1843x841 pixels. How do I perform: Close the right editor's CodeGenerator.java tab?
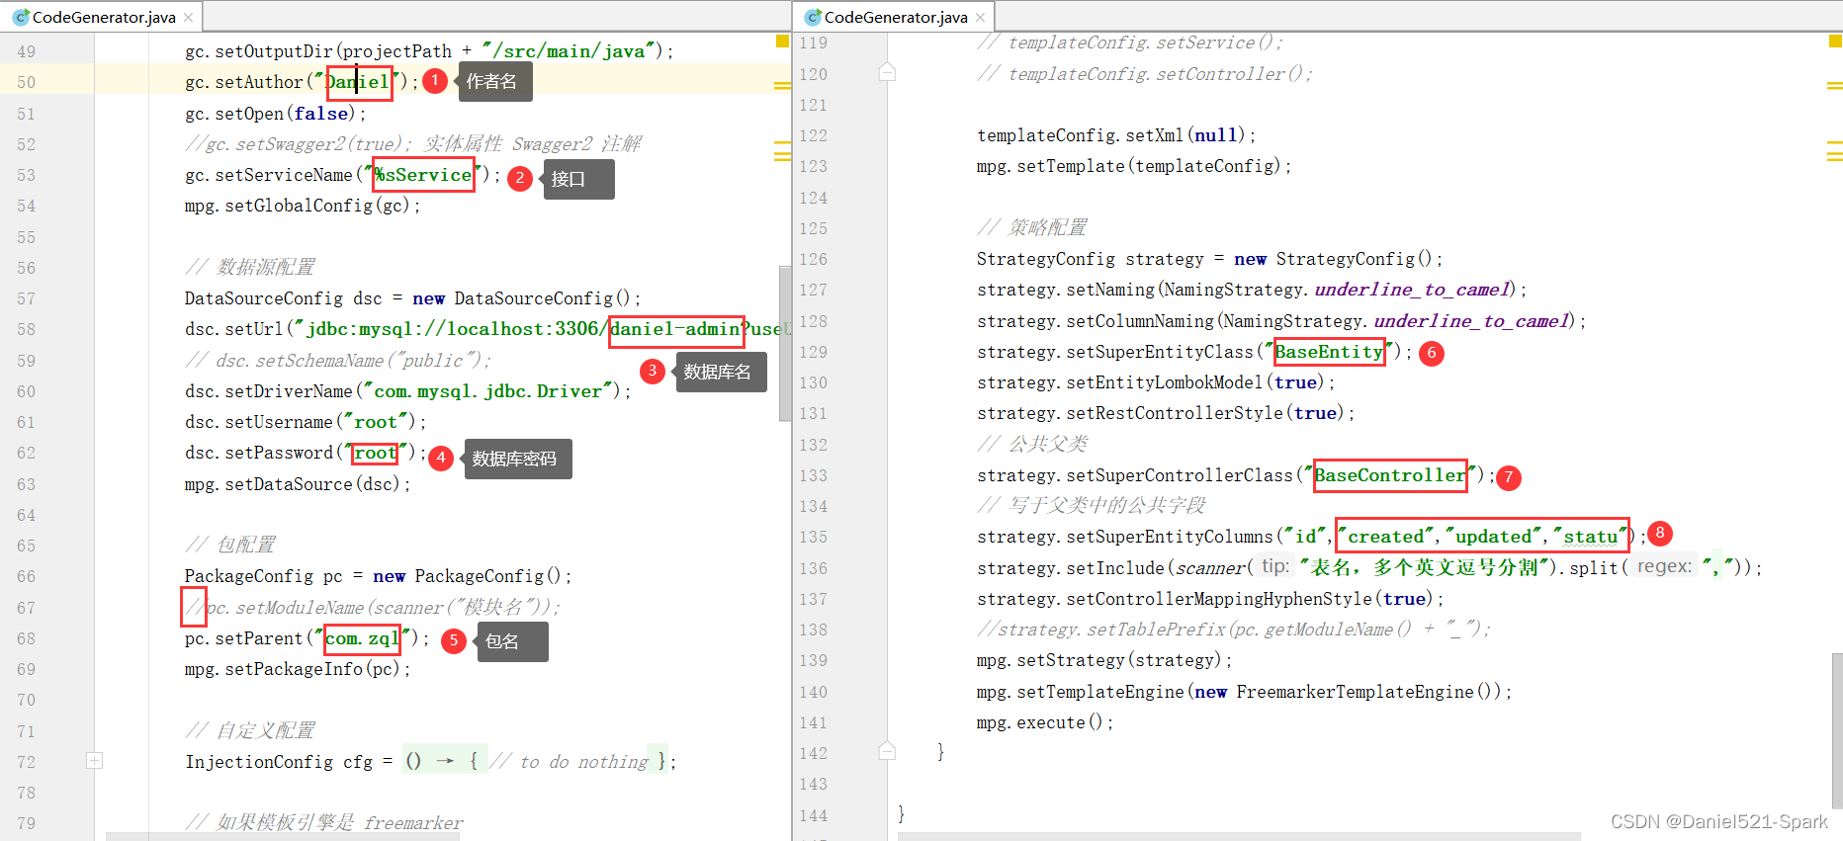point(980,18)
